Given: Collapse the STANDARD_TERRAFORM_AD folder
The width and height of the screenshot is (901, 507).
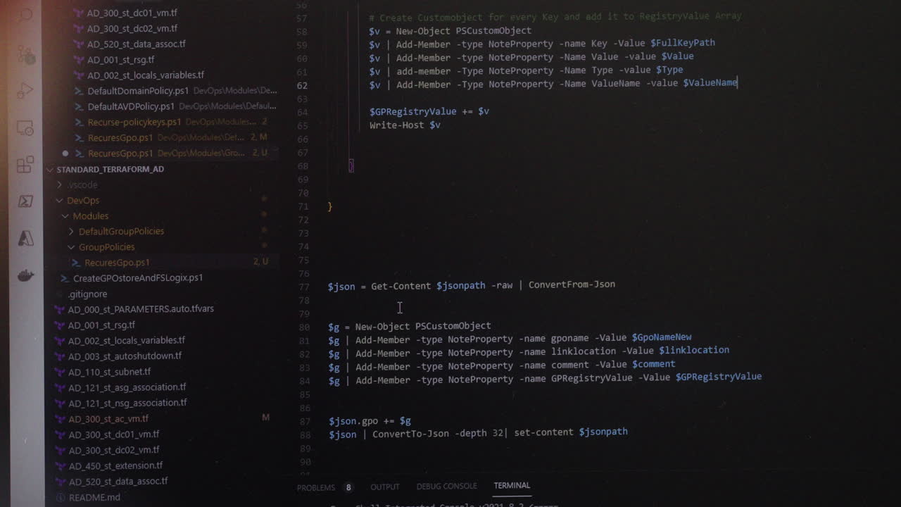Looking at the screenshot, I should (x=49, y=169).
